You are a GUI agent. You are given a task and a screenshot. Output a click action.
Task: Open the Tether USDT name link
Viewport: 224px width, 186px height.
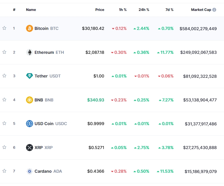coord(47,76)
